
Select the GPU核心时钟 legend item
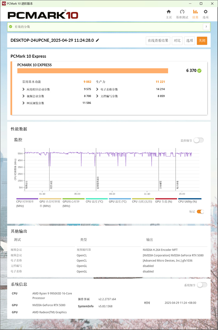tap(73, 203)
